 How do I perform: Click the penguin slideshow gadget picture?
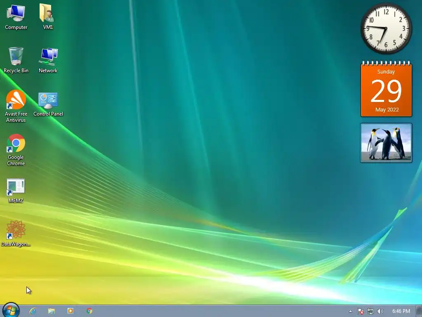(x=386, y=143)
